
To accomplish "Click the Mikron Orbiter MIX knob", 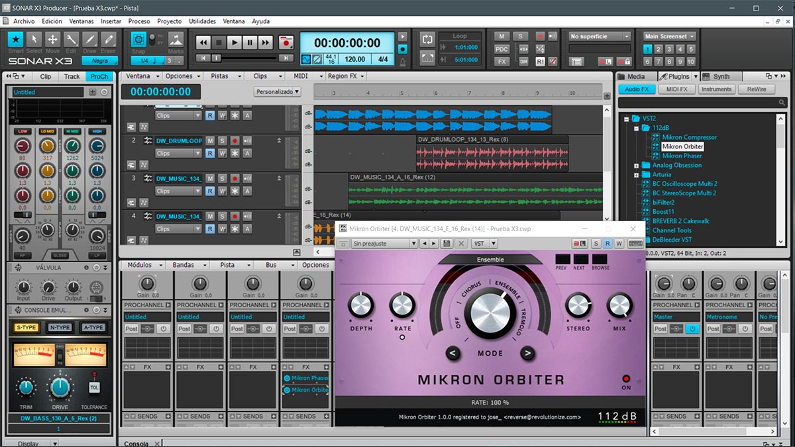I will 619,305.
